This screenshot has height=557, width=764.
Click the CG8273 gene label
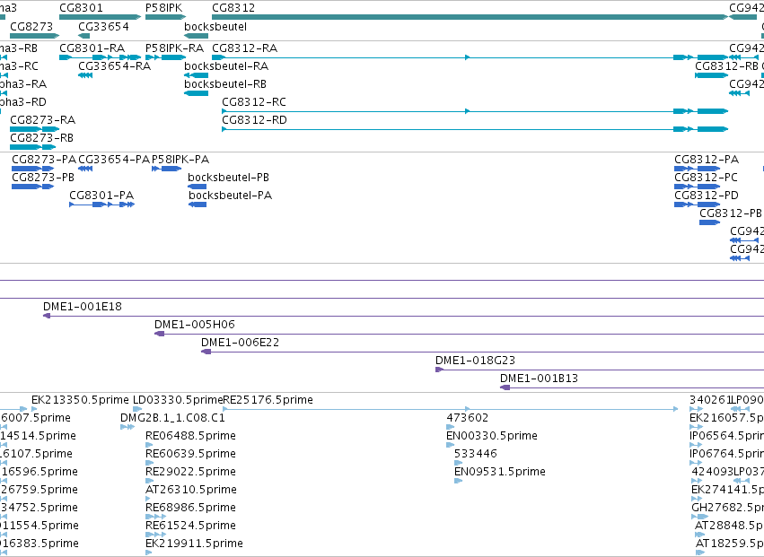coord(31,26)
